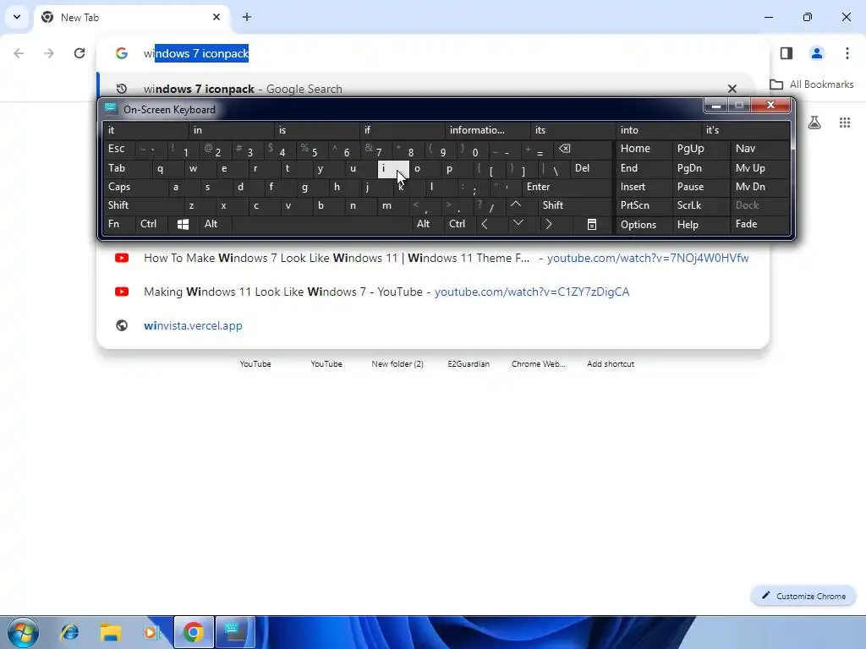Screen dimensions: 866x649
Task: Toggle the right Ctrl key
Action: pos(461,224)
